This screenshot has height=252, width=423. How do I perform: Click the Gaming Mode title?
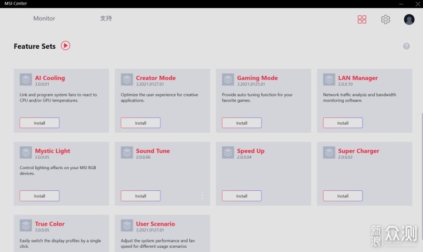click(x=257, y=78)
